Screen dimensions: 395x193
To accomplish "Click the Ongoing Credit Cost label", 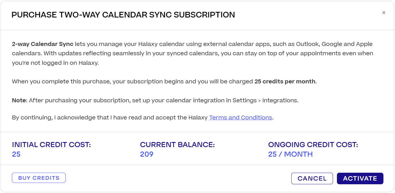I will click(x=313, y=145).
